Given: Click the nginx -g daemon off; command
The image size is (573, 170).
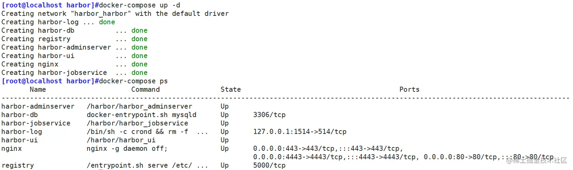Looking at the screenshot, I should pyautogui.click(x=127, y=148).
